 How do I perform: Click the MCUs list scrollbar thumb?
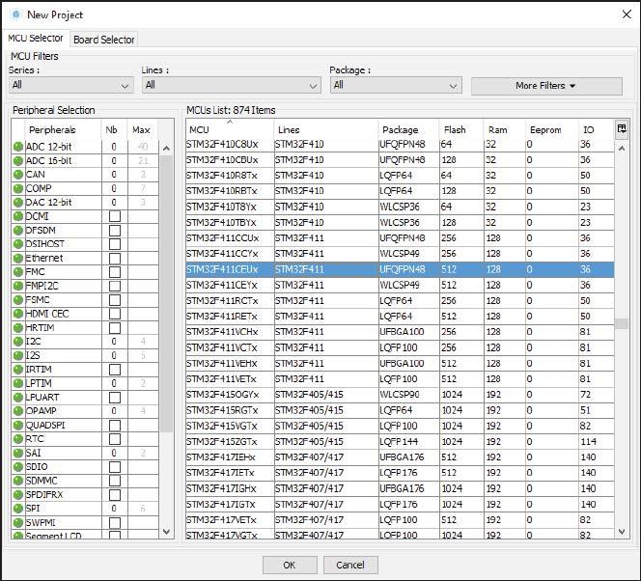[x=622, y=323]
